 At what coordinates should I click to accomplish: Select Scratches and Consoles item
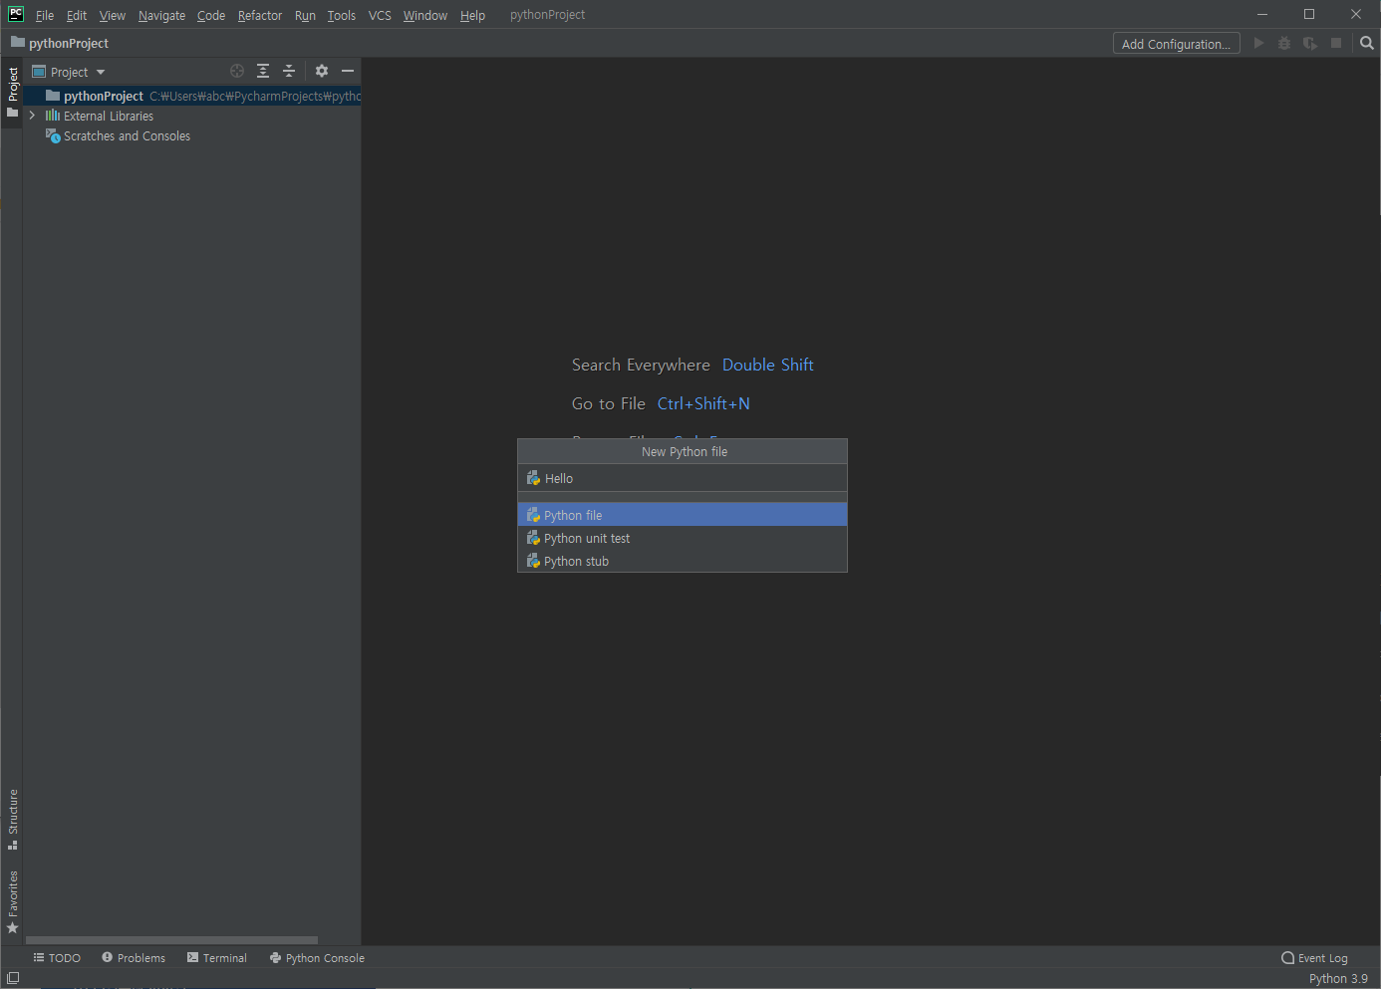coord(118,135)
